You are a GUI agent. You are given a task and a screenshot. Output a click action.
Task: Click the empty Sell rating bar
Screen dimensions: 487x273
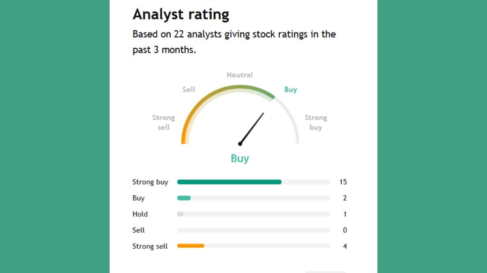coord(253,230)
